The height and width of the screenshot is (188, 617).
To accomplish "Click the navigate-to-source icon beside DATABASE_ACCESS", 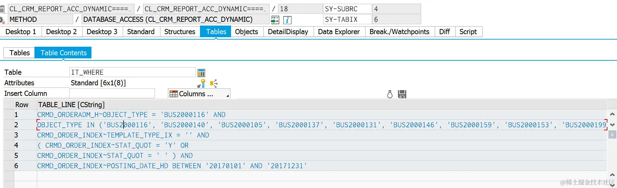I will pyautogui.click(x=275, y=20).
